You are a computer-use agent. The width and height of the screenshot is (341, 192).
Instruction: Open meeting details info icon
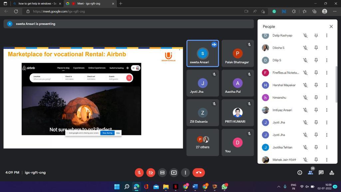coord(300,172)
